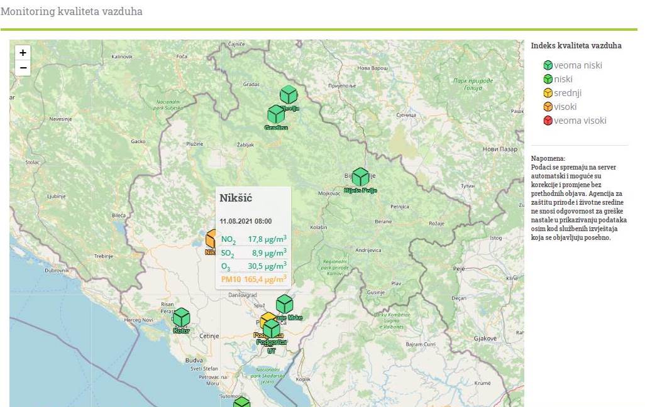Image resolution: width=645 pixels, height=407 pixels.
Task: Click the 'srednji' legend label
Action: click(568, 93)
